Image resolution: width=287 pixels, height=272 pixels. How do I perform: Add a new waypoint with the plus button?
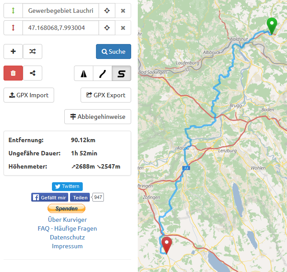[13, 51]
